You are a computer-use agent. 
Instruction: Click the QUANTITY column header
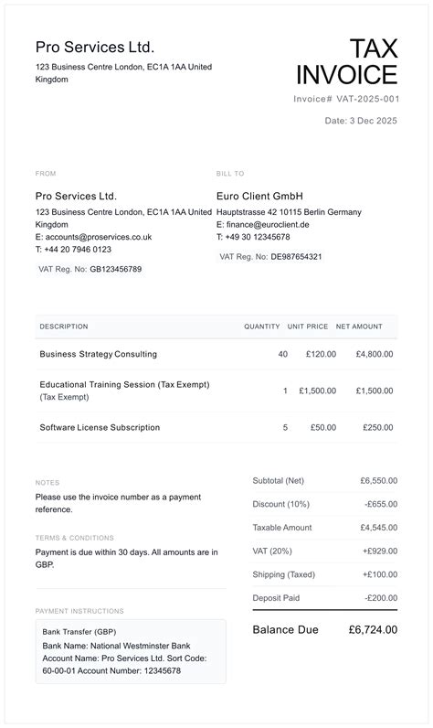pyautogui.click(x=262, y=327)
